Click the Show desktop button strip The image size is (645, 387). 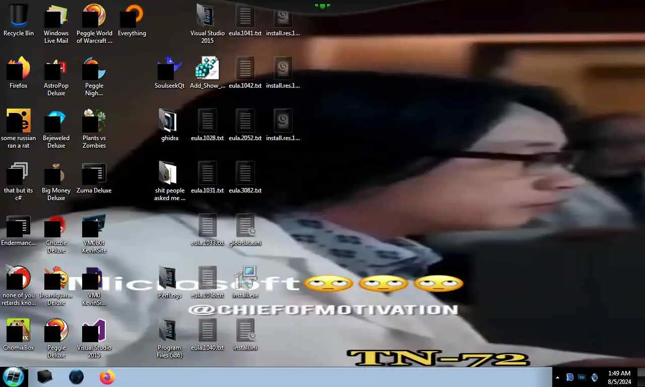641,377
